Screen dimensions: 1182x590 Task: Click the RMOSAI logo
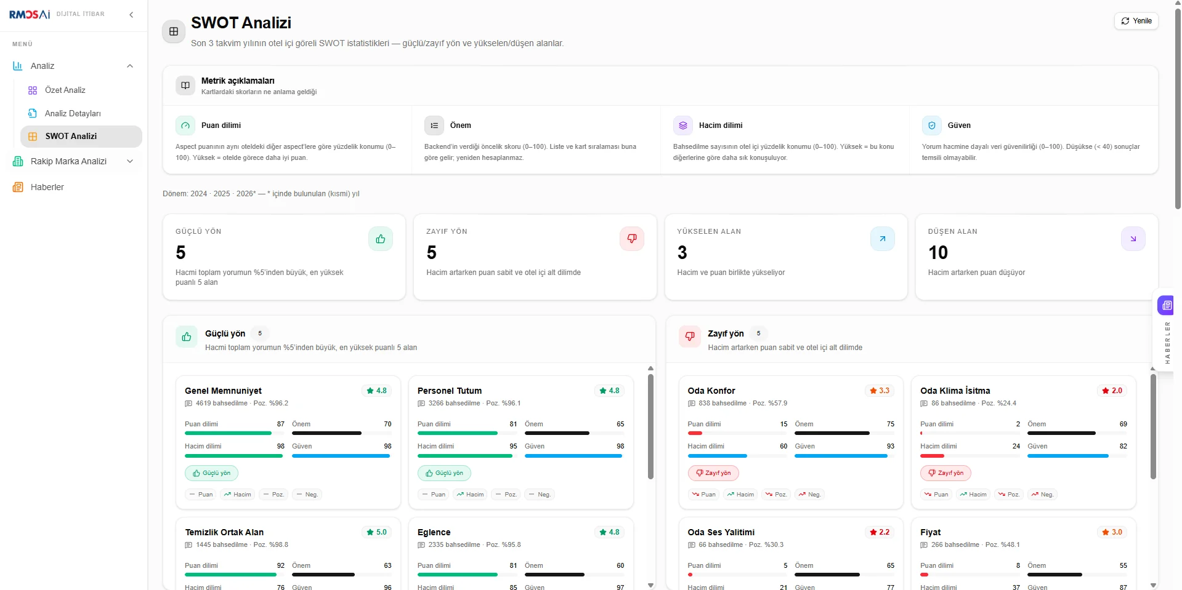point(30,14)
